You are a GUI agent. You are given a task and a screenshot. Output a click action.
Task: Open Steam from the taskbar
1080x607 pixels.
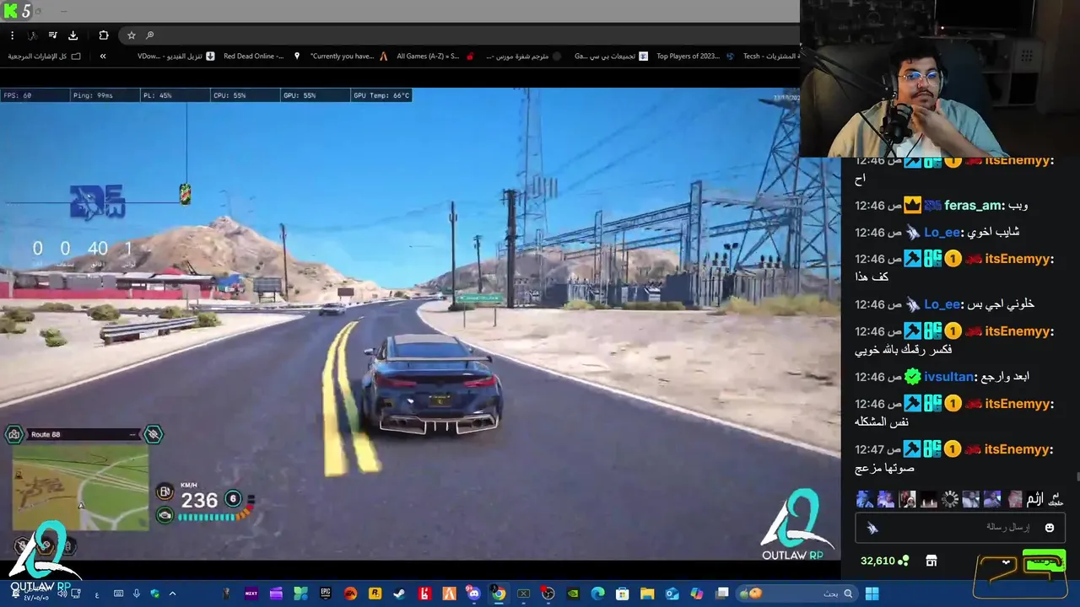pos(399,594)
